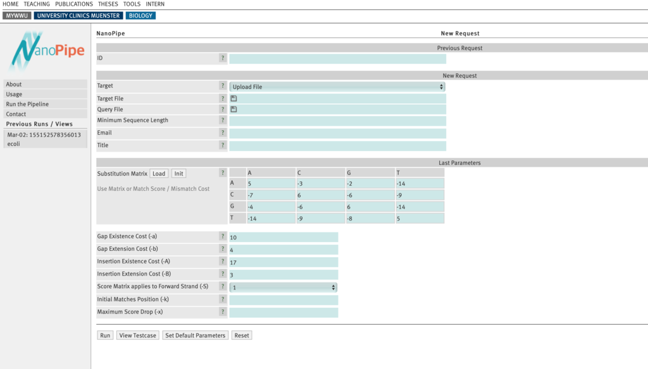648x369 pixels.
Task: Click the Query File browse disk icon
Action: point(234,109)
